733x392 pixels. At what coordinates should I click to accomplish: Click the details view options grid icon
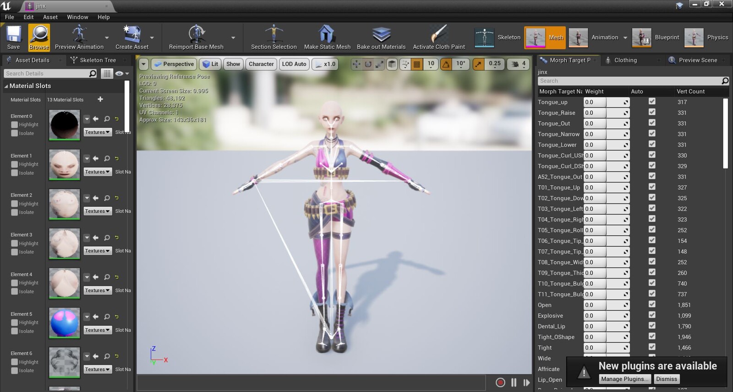click(x=106, y=74)
